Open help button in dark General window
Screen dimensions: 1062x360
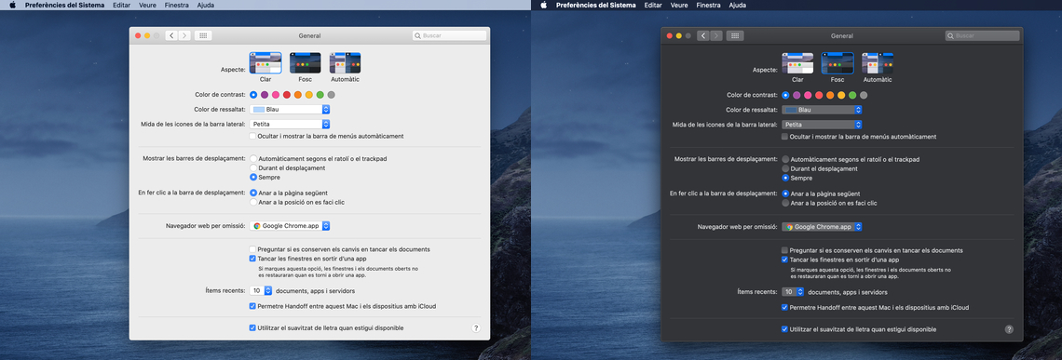pyautogui.click(x=1009, y=329)
